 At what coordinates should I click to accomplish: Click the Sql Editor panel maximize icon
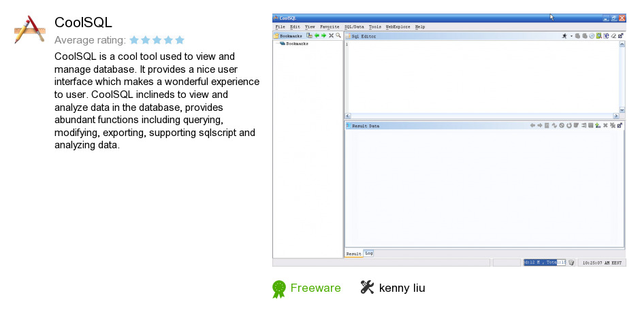pos(620,36)
